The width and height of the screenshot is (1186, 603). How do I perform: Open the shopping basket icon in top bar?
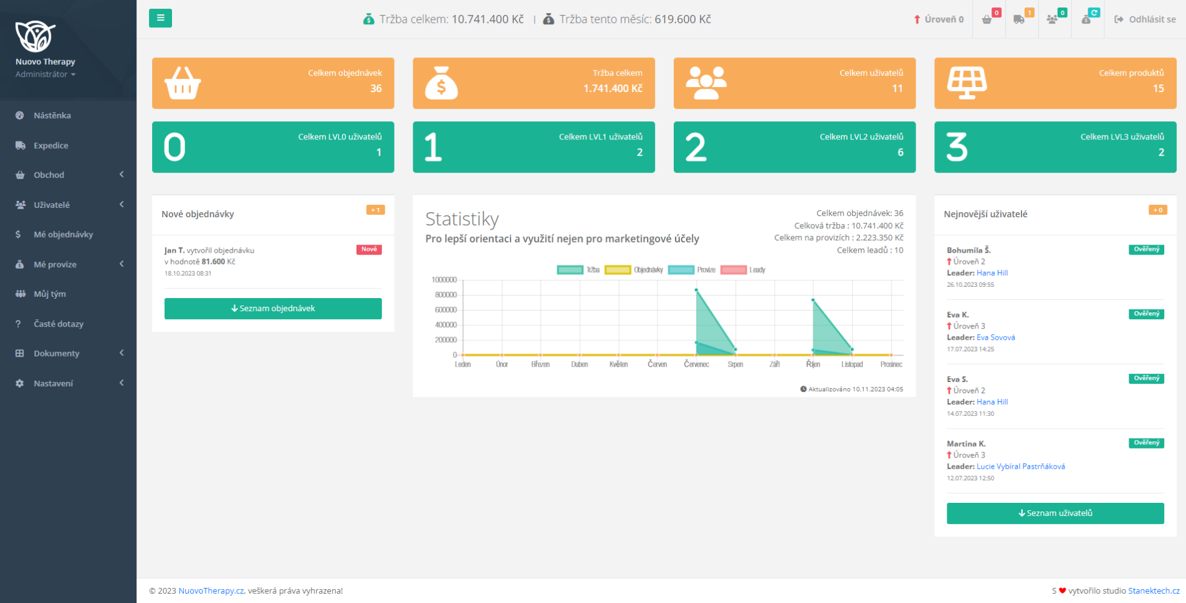pyautogui.click(x=987, y=19)
